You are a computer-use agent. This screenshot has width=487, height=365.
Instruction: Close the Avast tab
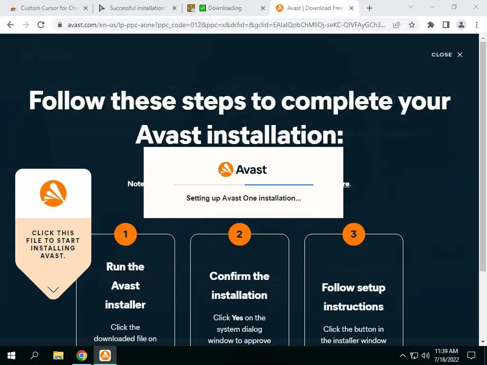351,9
